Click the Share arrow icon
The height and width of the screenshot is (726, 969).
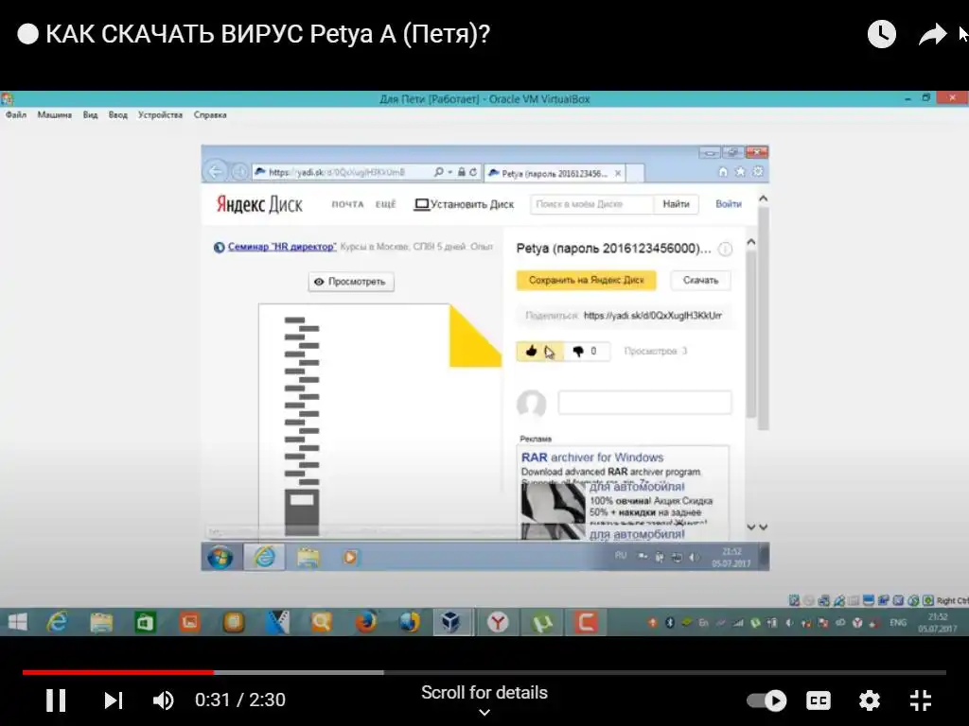point(932,34)
